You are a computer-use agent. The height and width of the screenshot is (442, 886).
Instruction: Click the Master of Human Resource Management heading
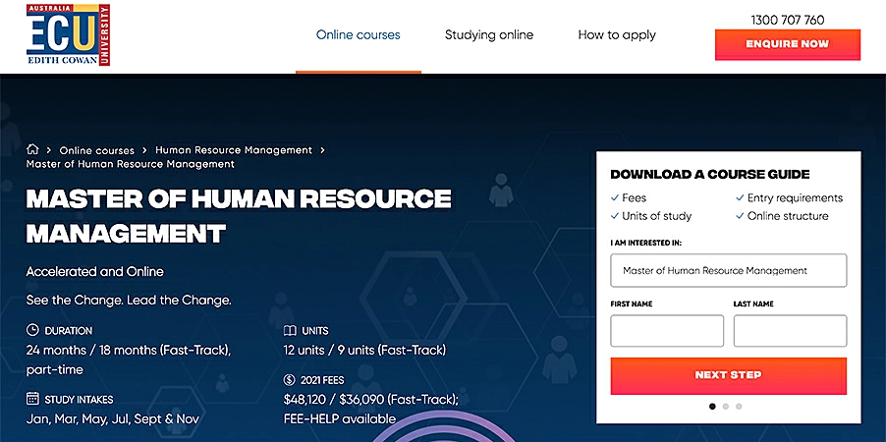[x=239, y=216]
